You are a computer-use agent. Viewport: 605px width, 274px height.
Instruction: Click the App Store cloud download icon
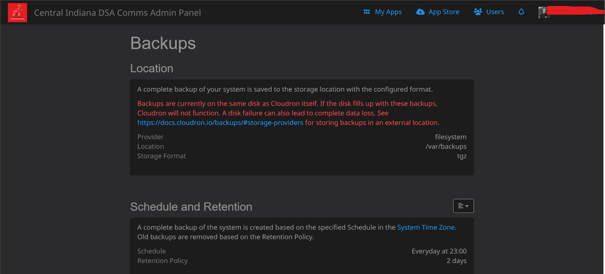click(x=421, y=12)
